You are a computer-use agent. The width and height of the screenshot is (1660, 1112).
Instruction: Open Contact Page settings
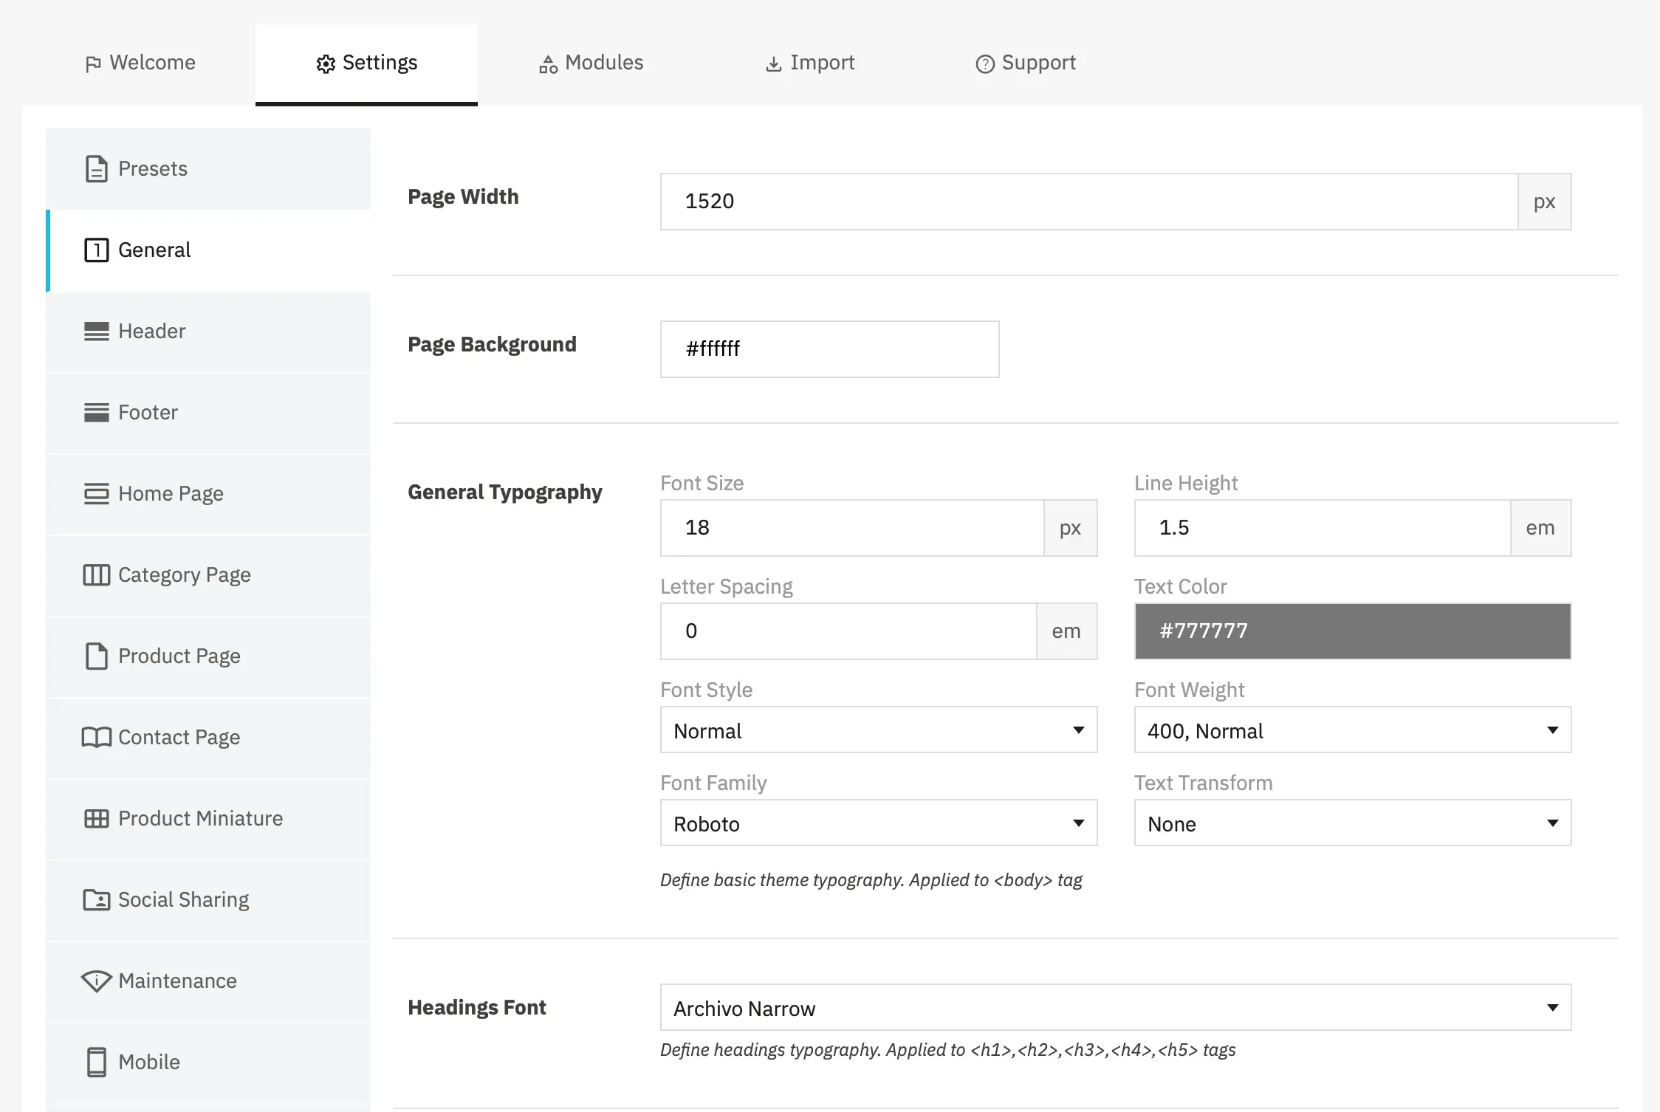[208, 738]
